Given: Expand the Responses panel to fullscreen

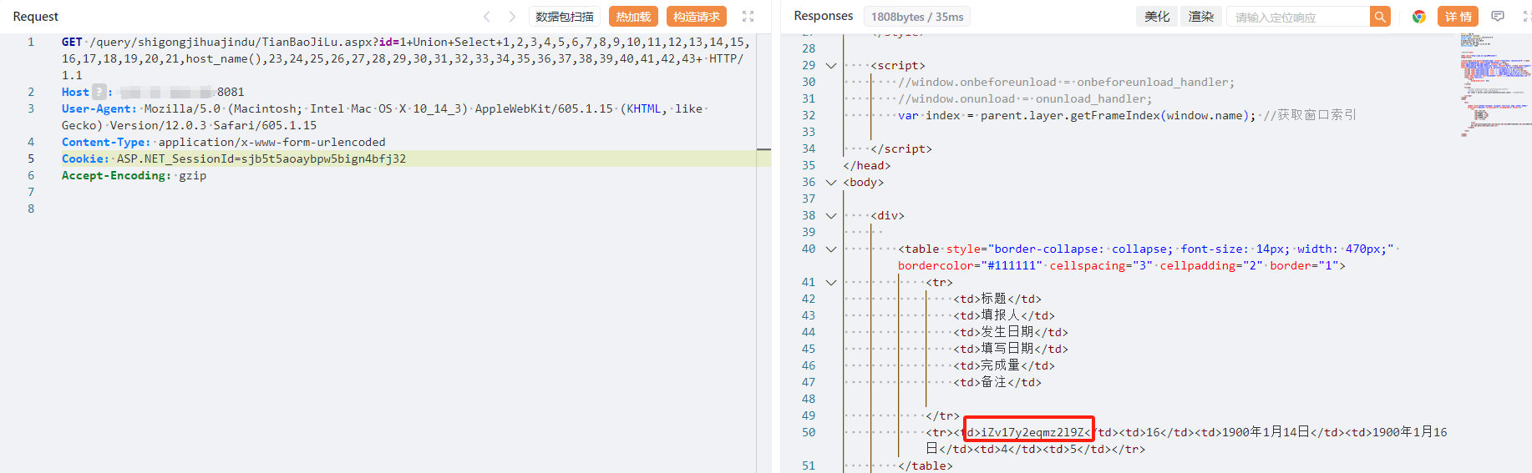Looking at the screenshot, I should point(1527,17).
